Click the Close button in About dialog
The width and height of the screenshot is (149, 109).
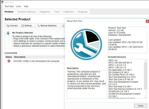141,106
